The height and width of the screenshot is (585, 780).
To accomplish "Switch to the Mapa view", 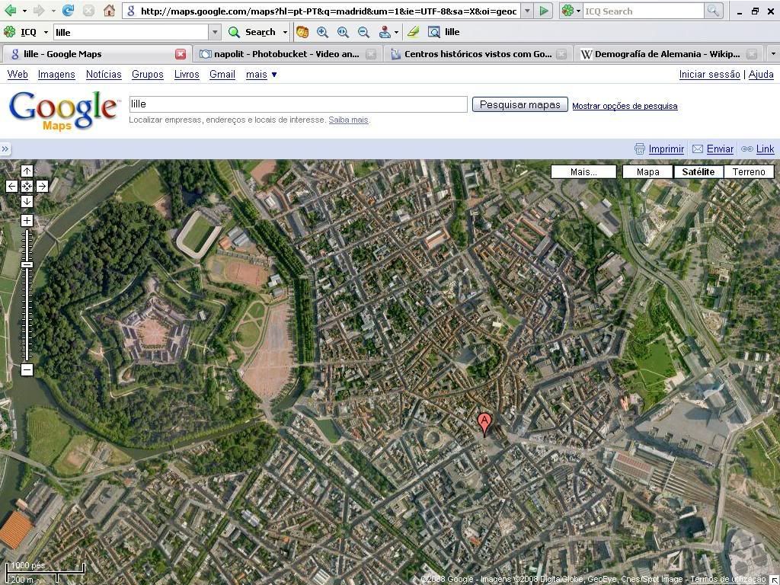I will coord(647,171).
